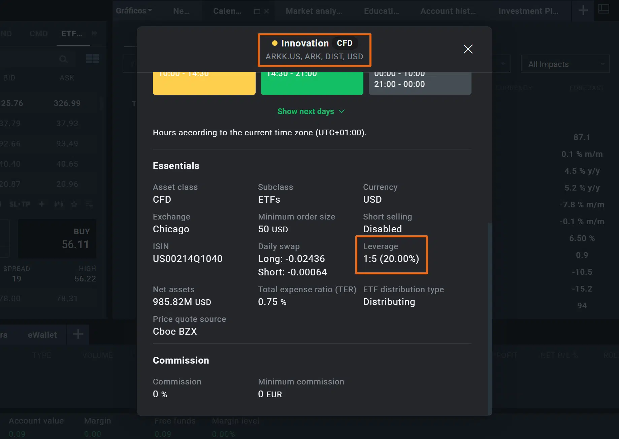
Task: Click the Short selling value Disabled
Action: (382, 229)
